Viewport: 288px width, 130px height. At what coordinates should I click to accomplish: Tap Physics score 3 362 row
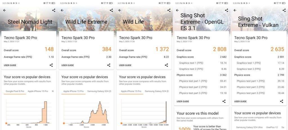(201, 75)
